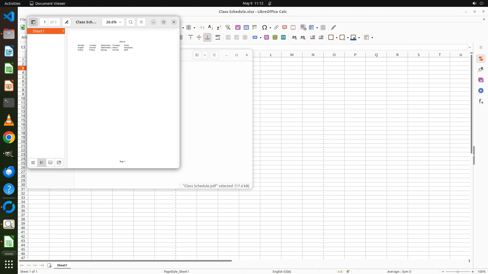
Task: Click the Insert Comment icon
Action: [x=285, y=27]
